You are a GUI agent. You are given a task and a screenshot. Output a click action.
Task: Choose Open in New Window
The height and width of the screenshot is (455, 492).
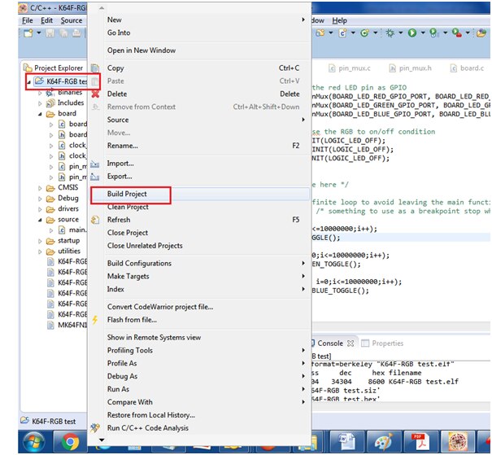(x=199, y=50)
